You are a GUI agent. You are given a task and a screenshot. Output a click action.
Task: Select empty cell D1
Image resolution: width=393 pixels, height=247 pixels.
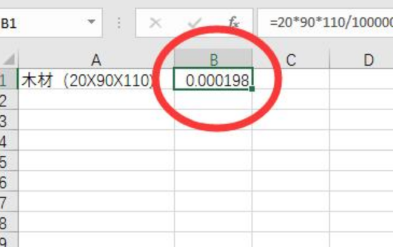point(361,79)
